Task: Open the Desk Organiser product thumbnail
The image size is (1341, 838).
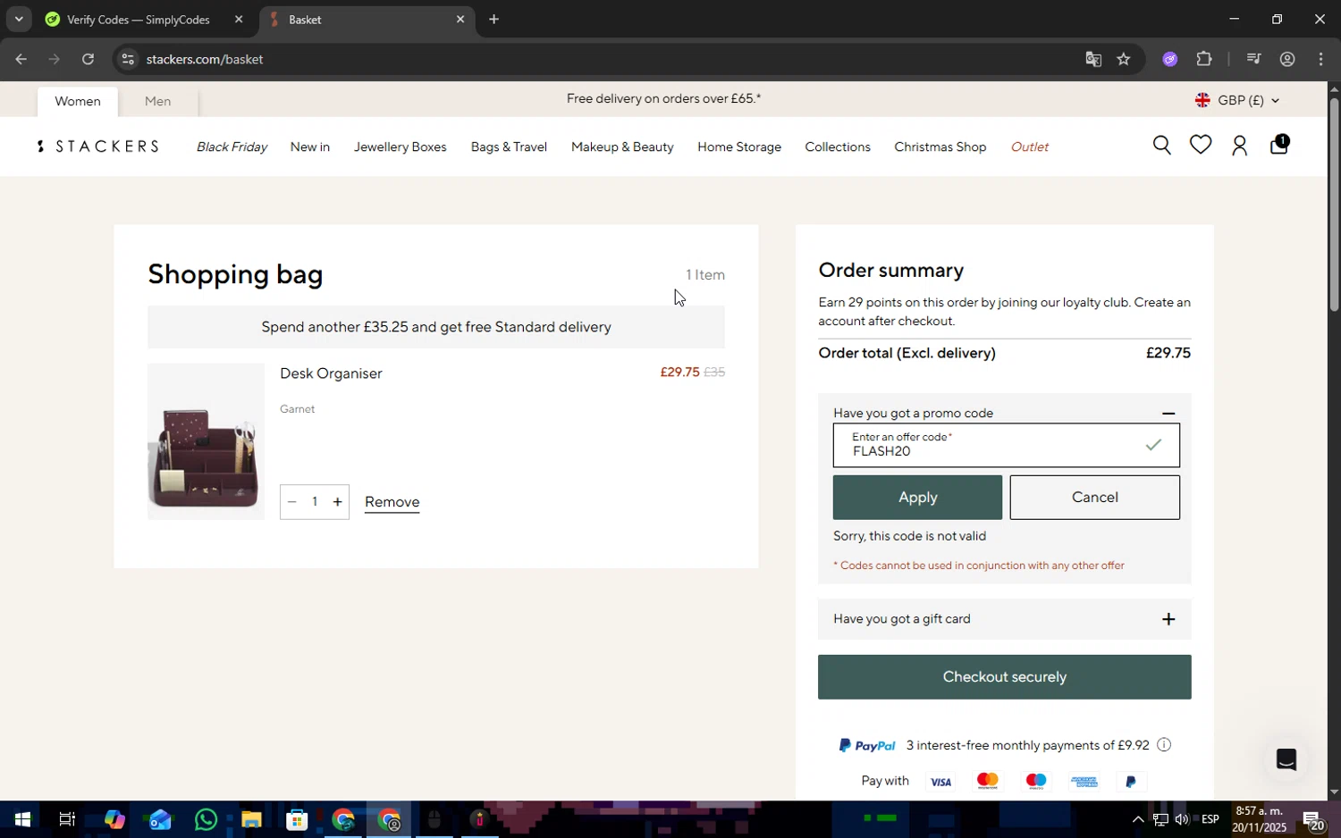Action: 206,441
